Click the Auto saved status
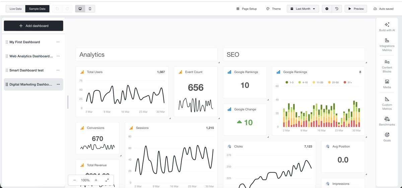The height and width of the screenshot is (188, 402). coord(384,9)
